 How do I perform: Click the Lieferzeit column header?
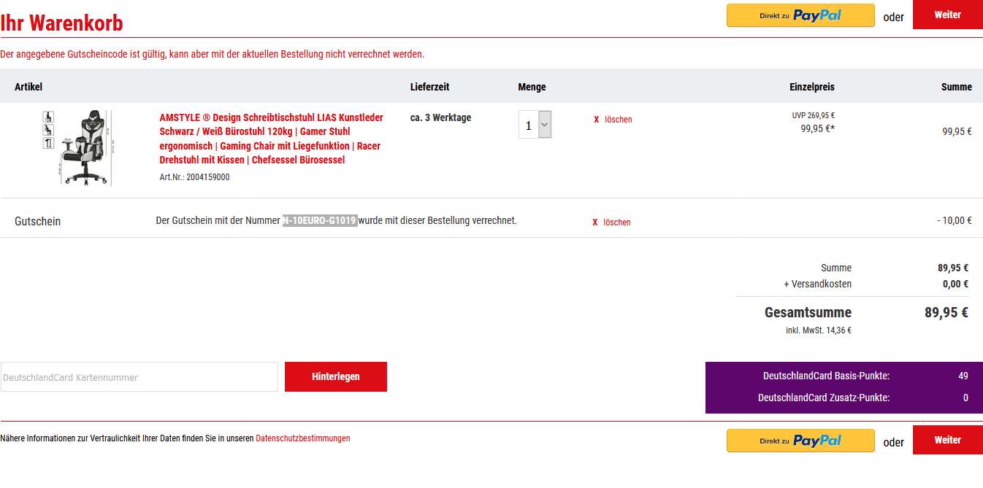click(x=429, y=87)
